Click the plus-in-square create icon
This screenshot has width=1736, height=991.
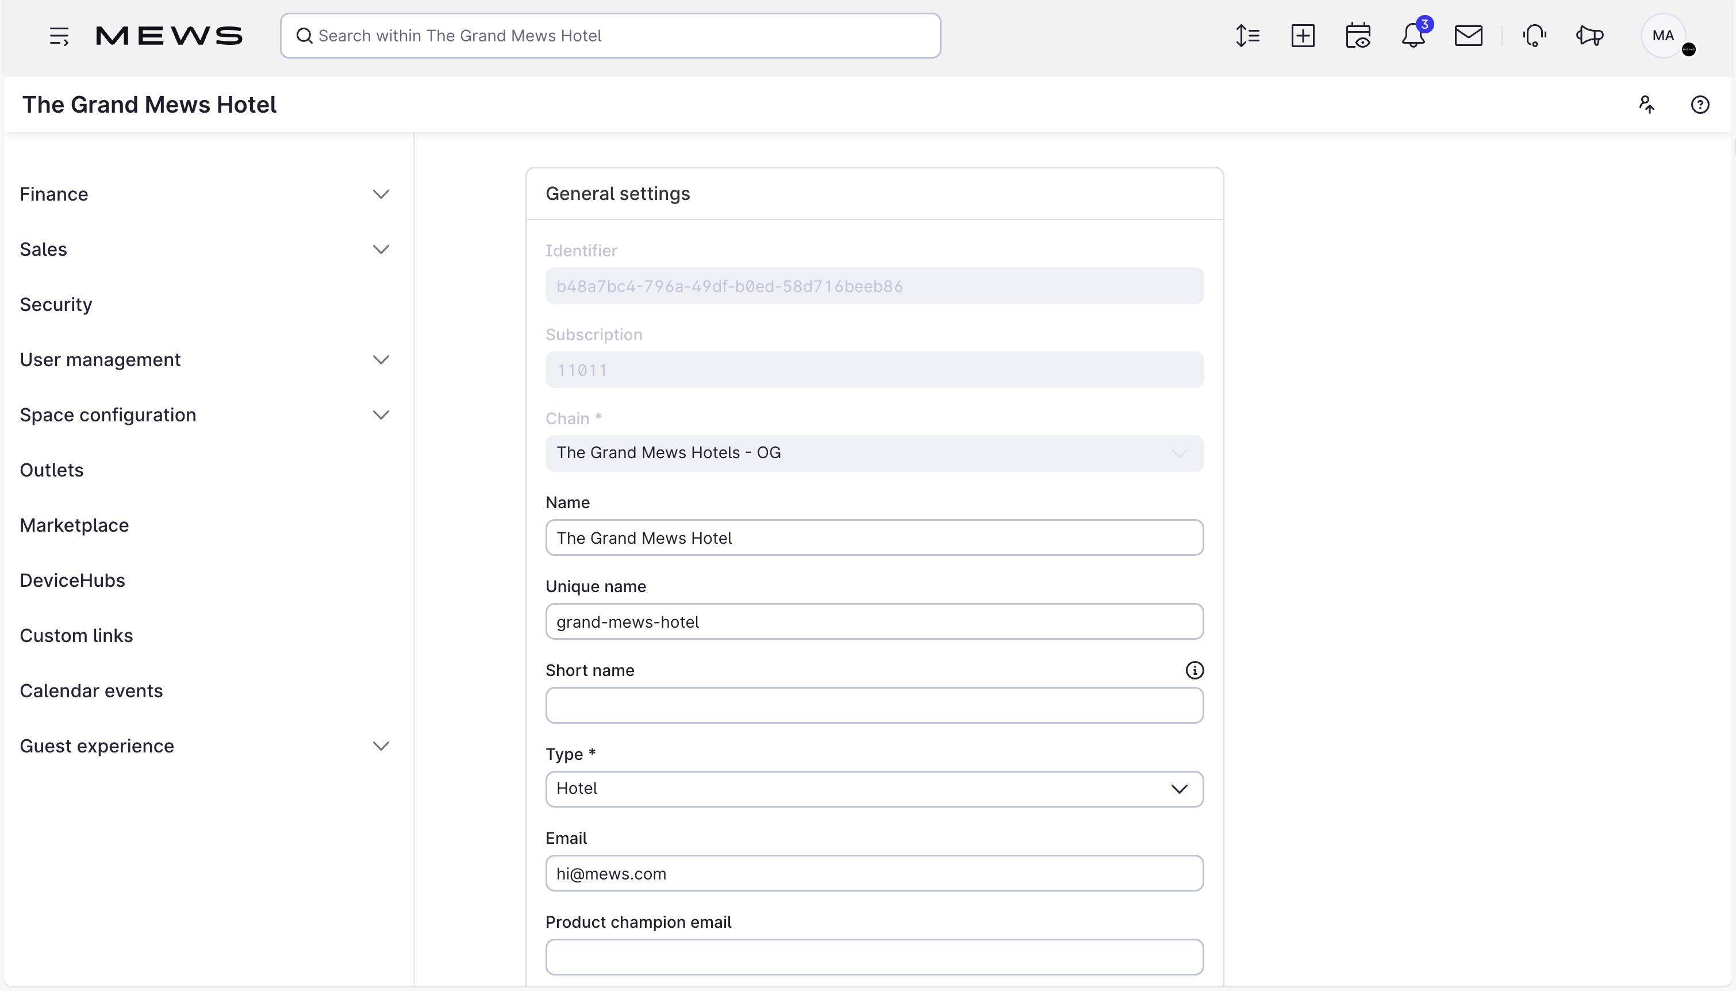pyautogui.click(x=1303, y=36)
